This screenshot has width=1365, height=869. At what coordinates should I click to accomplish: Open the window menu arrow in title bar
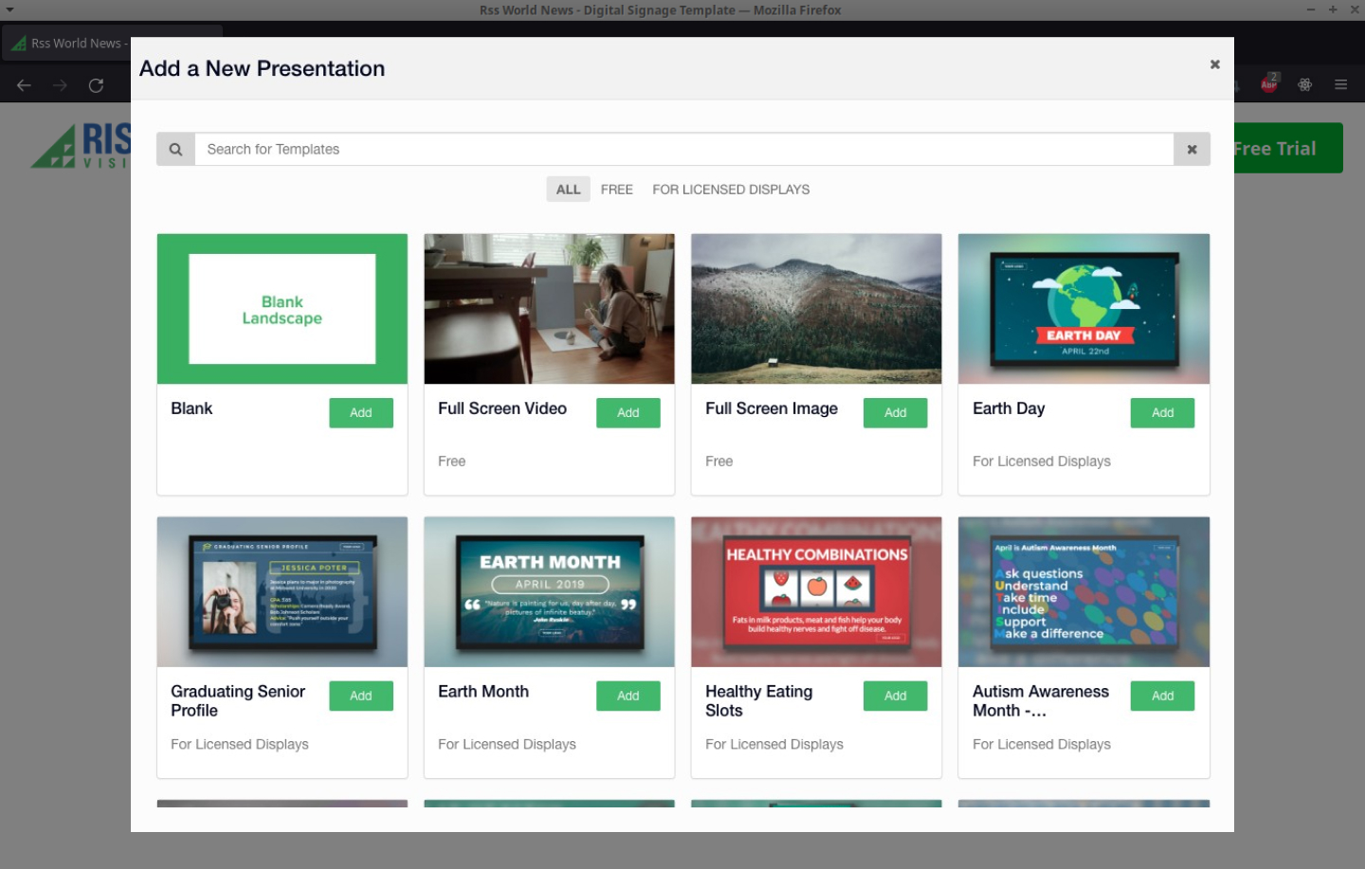[x=9, y=9]
